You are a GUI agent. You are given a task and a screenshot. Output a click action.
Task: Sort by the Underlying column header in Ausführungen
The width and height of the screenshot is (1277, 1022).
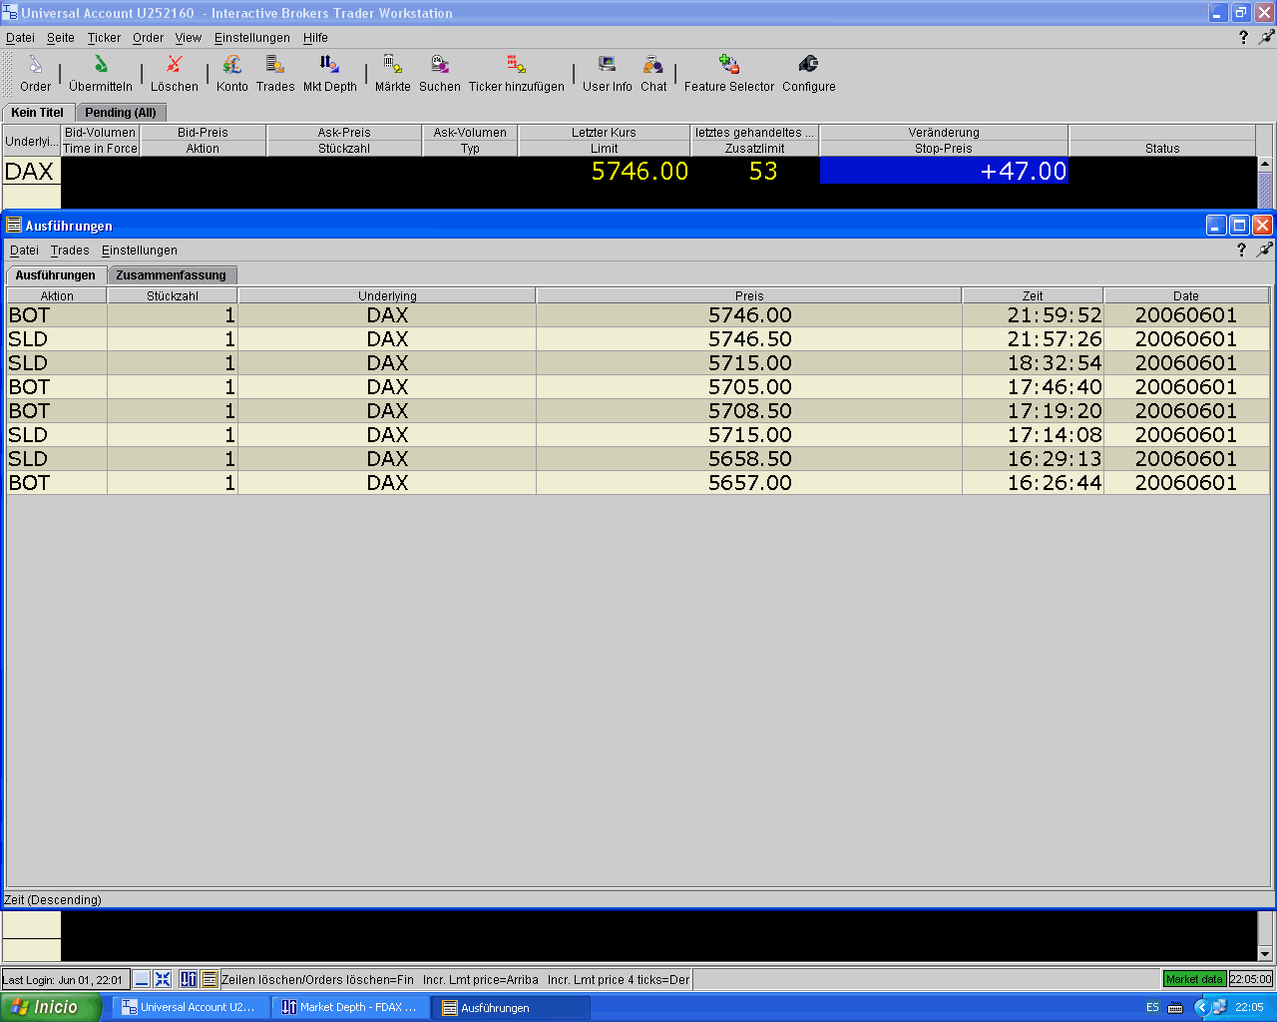pyautogui.click(x=387, y=295)
